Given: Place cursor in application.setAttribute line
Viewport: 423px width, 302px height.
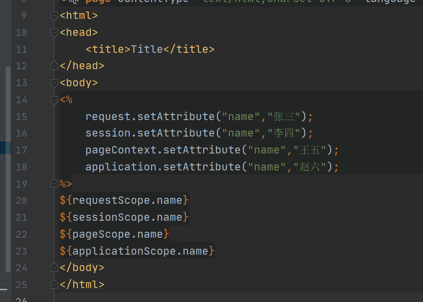Looking at the screenshot, I should tap(212, 167).
